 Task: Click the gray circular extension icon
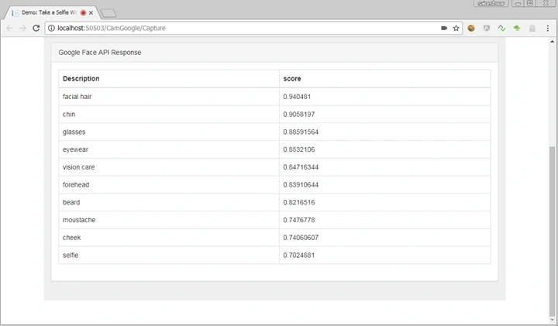pyautogui.click(x=487, y=28)
